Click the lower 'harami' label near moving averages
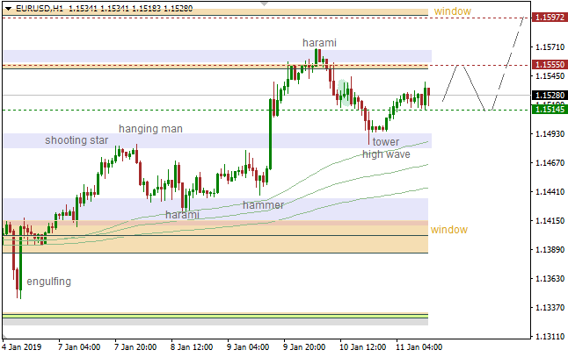 tap(182, 215)
